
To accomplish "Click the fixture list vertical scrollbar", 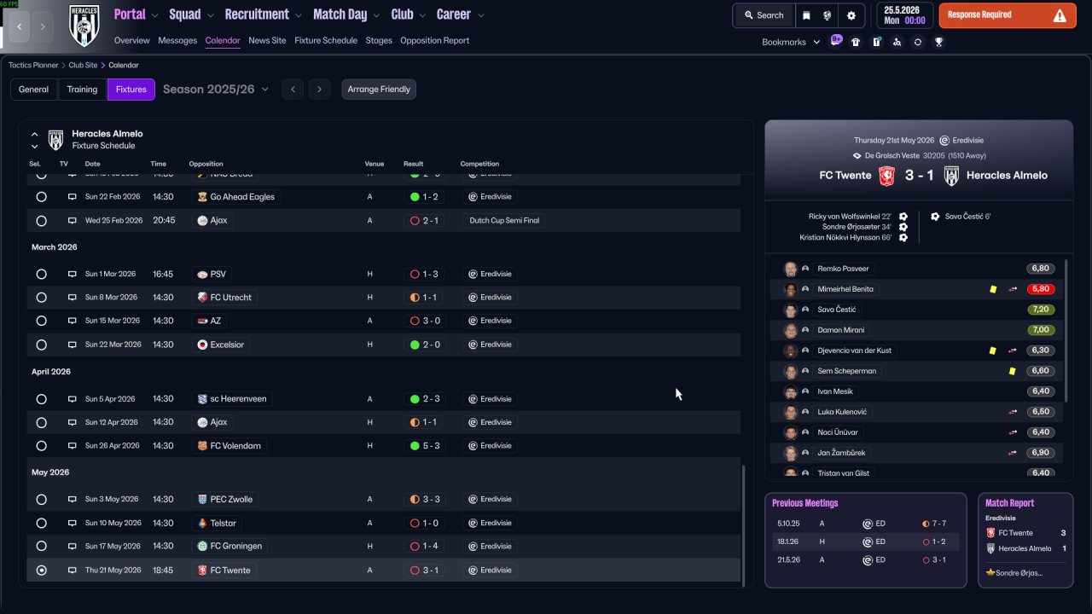I will coord(744,525).
